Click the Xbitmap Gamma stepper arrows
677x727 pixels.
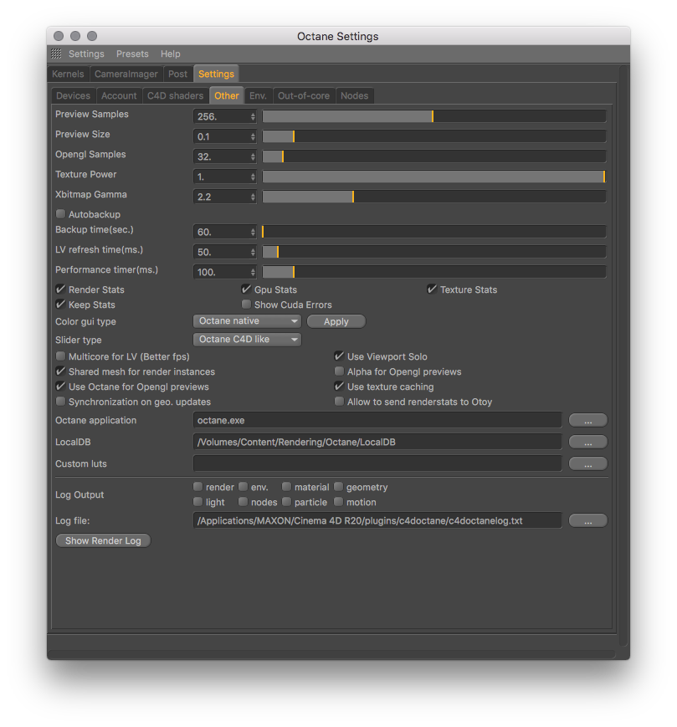click(x=253, y=197)
